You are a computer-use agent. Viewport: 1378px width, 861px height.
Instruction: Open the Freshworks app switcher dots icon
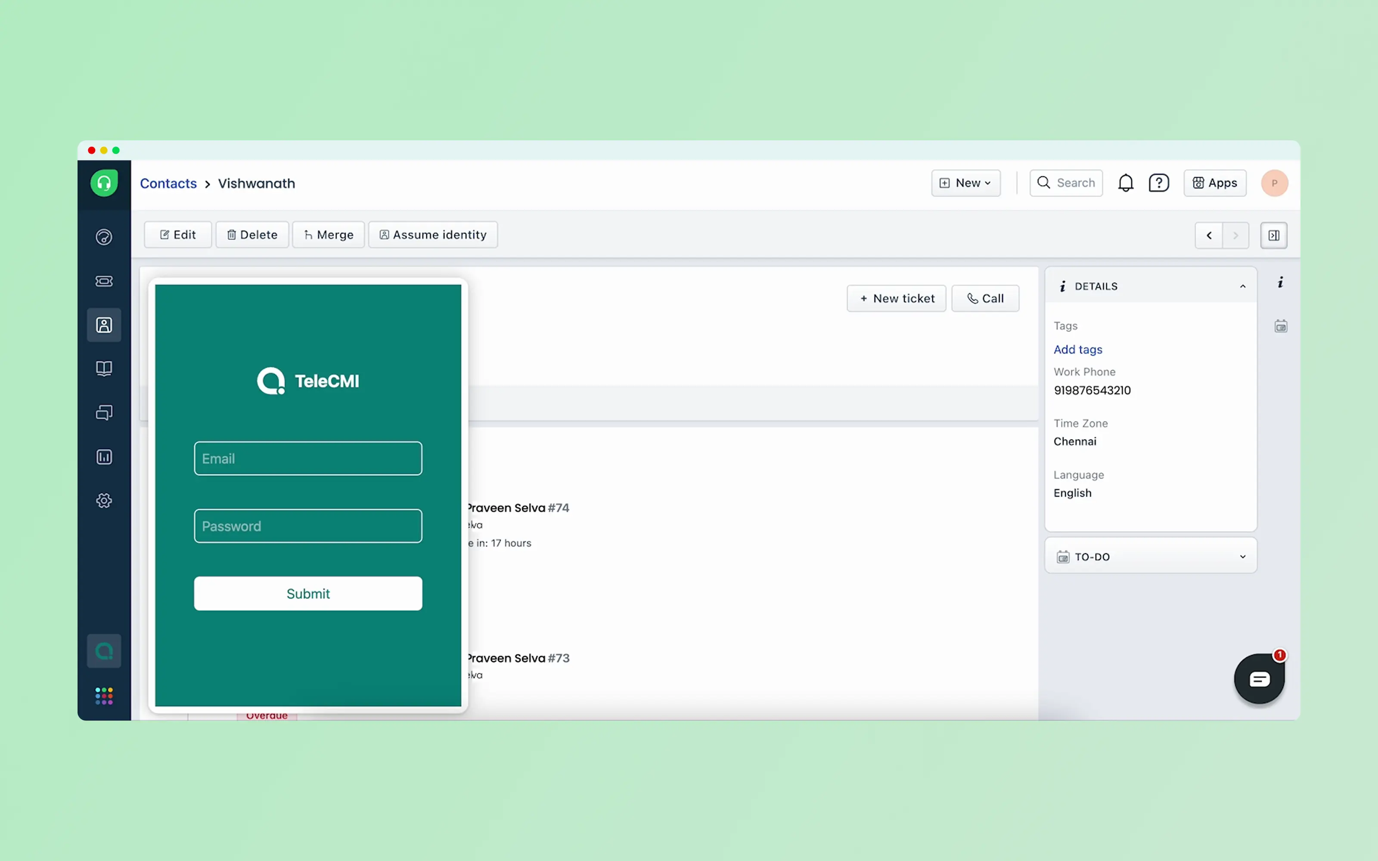click(104, 696)
